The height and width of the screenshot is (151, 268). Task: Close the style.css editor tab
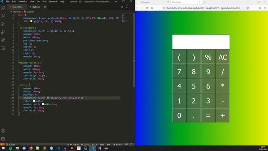pyautogui.click(x=45, y=7)
